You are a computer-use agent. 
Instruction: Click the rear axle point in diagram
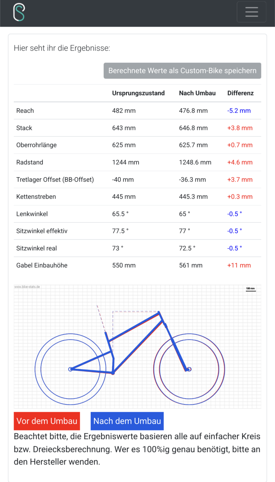point(70,369)
